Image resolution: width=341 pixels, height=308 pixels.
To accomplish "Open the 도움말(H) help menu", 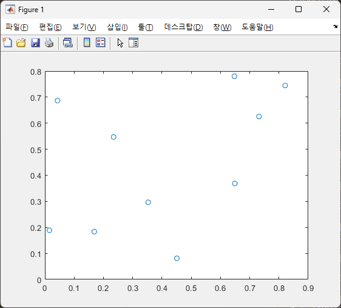I will (257, 27).
